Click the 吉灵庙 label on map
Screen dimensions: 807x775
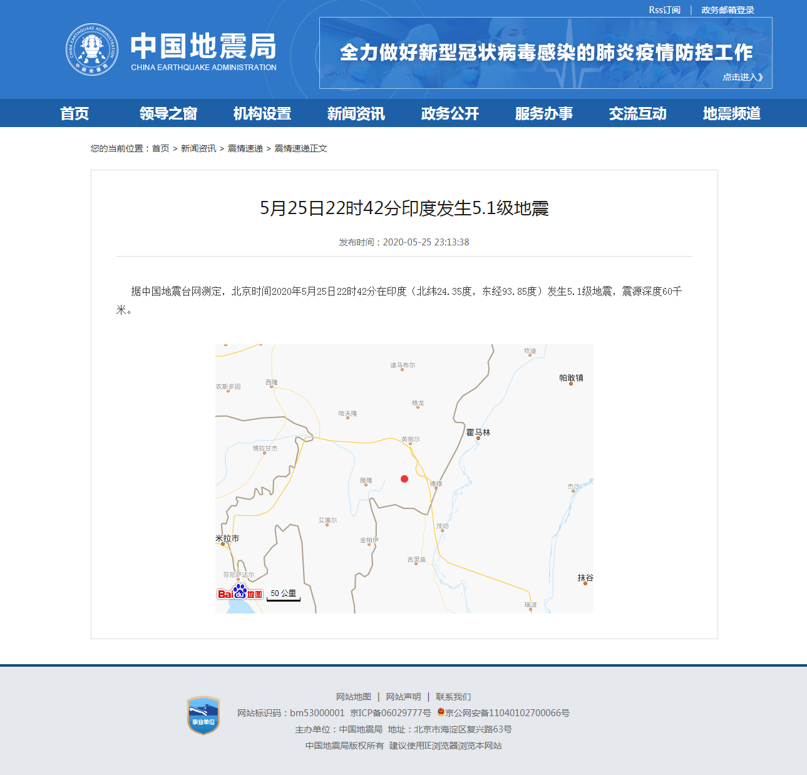(416, 560)
